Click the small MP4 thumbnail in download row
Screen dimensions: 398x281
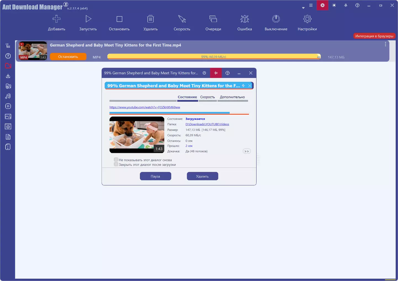coord(33,51)
